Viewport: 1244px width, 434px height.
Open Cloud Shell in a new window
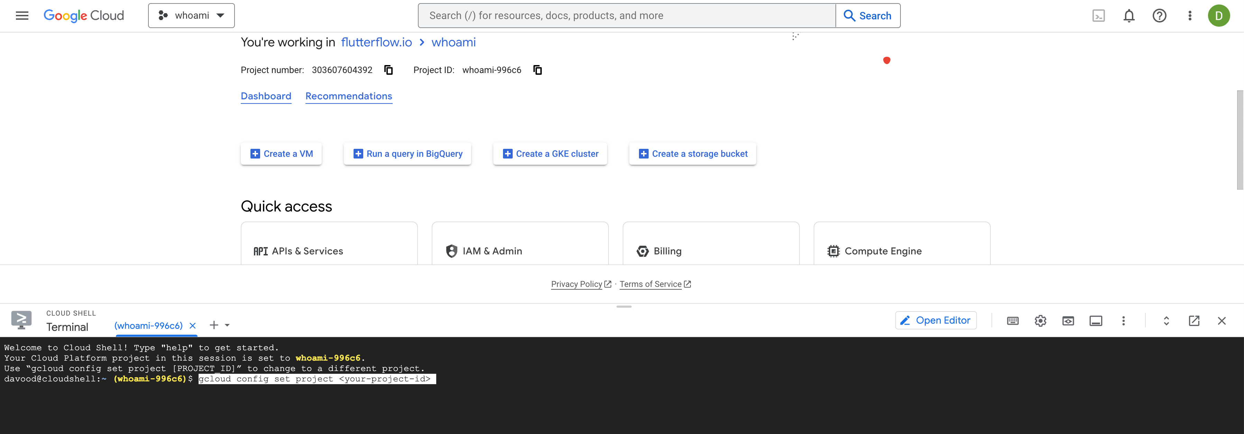pos(1194,321)
